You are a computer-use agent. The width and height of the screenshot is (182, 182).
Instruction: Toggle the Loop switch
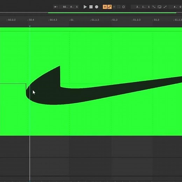pyautogui.click(x=159, y=7)
